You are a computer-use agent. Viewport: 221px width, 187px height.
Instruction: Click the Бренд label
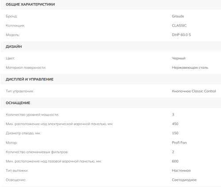(11, 16)
